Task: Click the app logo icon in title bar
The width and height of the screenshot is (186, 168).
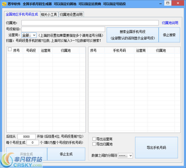Action: 4,4
